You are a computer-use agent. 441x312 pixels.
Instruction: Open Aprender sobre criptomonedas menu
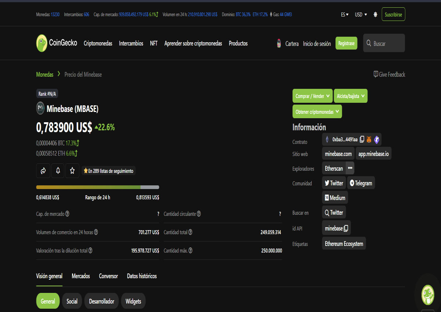pos(193,43)
